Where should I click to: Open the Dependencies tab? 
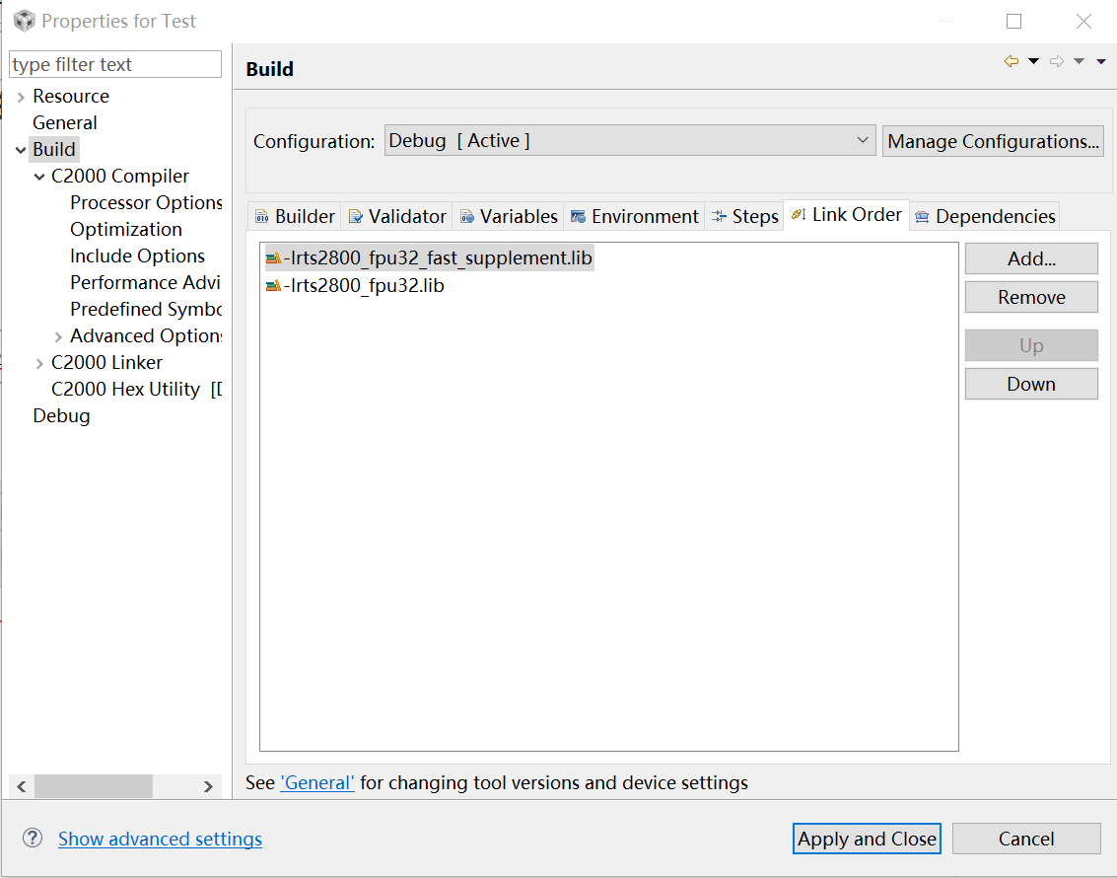click(985, 216)
